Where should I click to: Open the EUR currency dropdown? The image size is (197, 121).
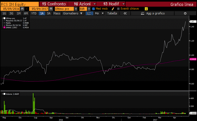[89, 9]
